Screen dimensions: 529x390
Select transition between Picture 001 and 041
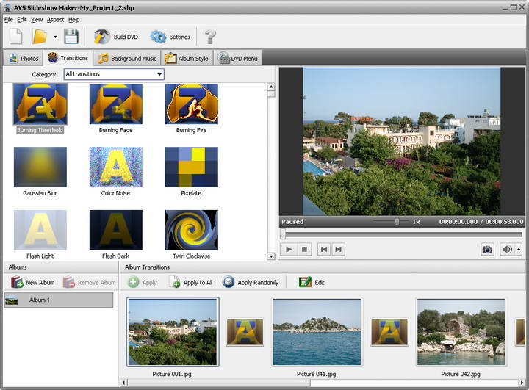pyautogui.click(x=245, y=332)
